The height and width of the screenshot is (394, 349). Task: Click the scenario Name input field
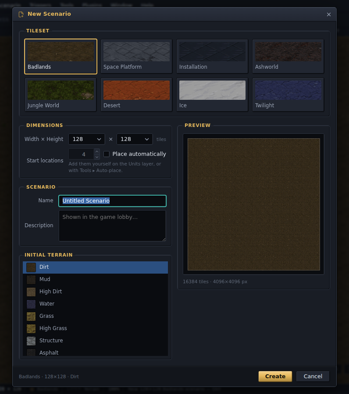coord(112,201)
